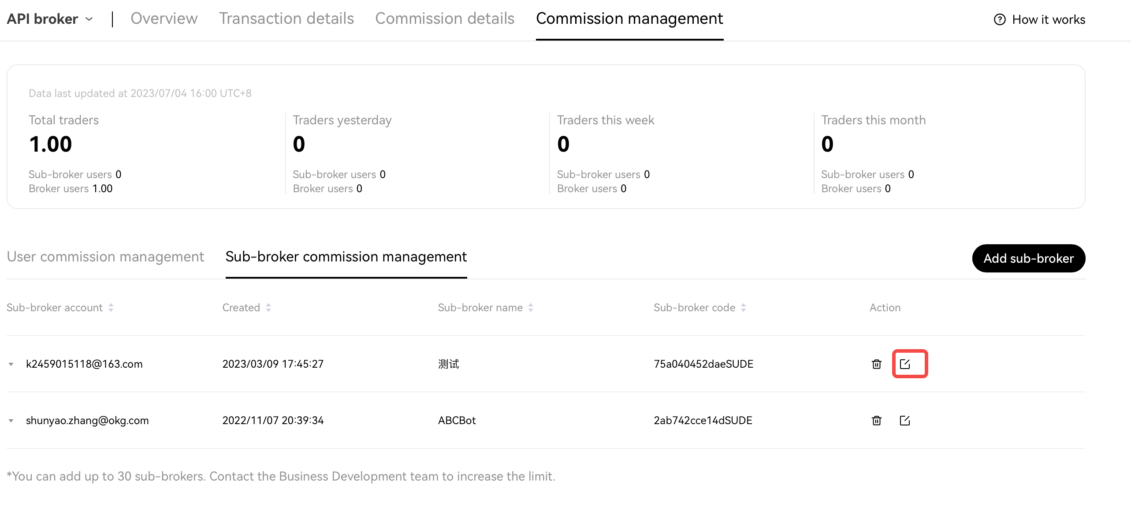Click sub-broker code 75a040452daeSUDE
The image size is (1131, 507).
click(703, 364)
